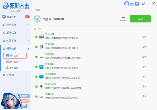Click the hard disk icon

[41, 97]
